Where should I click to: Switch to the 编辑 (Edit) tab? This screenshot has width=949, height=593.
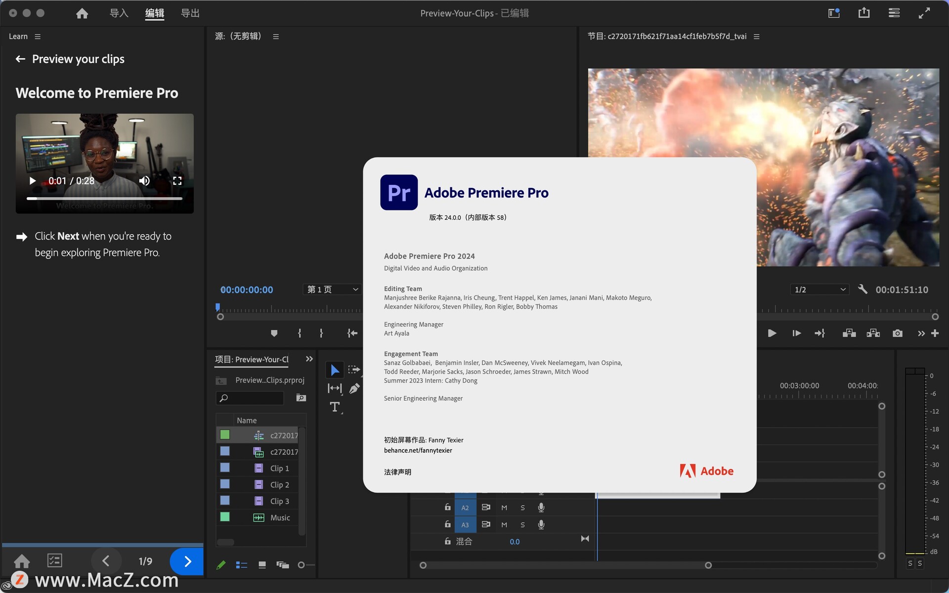click(155, 13)
